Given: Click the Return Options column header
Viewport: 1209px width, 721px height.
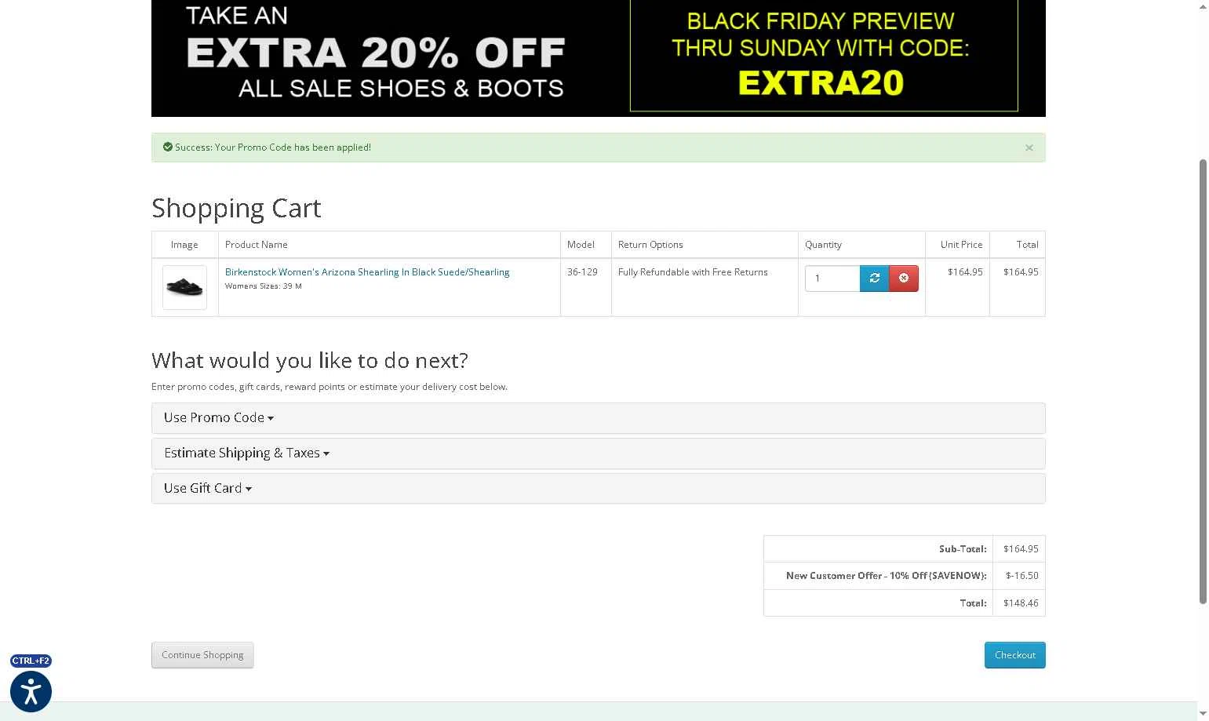Looking at the screenshot, I should point(650,245).
